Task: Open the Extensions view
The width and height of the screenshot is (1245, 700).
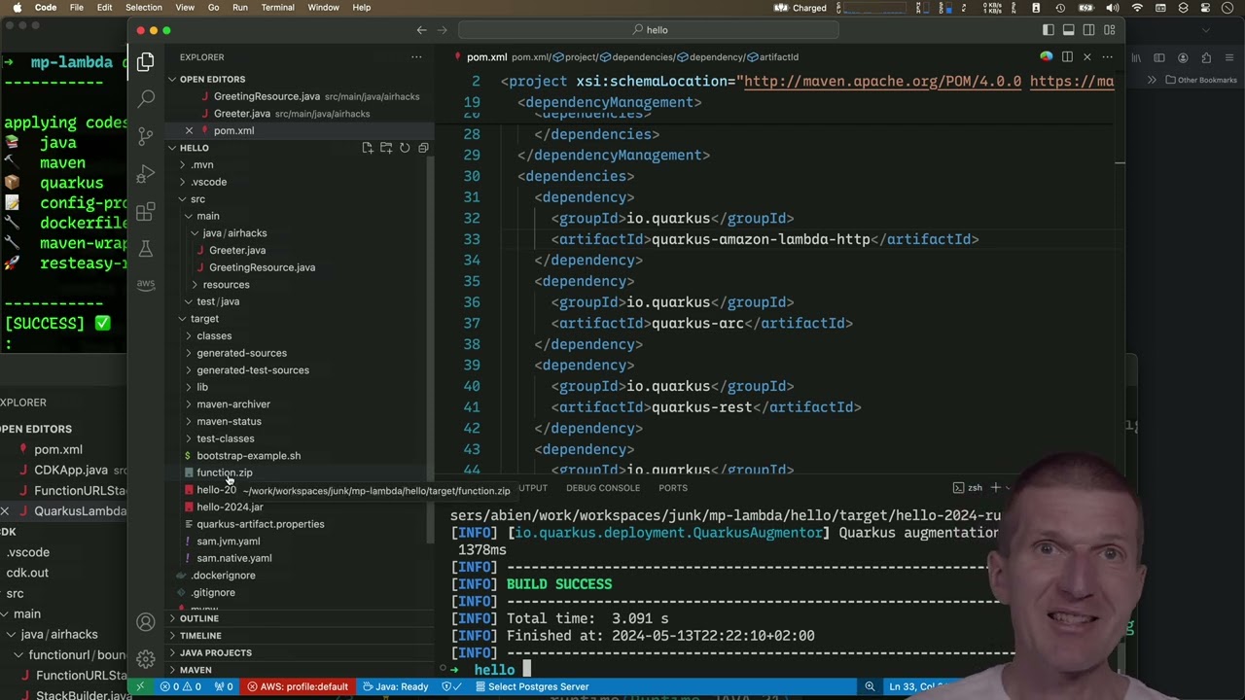Action: coord(146,212)
